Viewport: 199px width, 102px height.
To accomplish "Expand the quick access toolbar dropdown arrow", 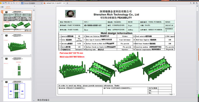I will coord(19,3).
